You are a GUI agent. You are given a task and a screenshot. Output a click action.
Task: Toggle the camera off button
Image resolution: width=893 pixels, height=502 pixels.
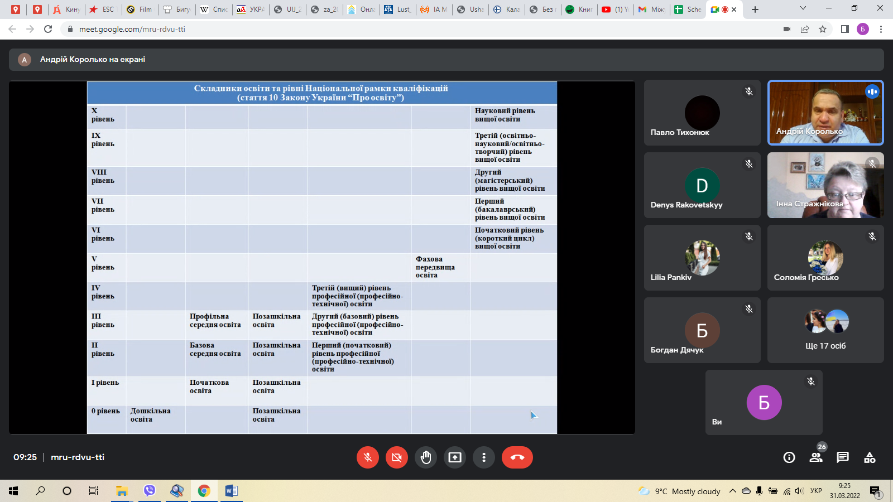(x=397, y=457)
